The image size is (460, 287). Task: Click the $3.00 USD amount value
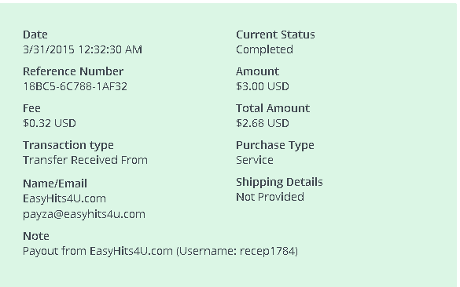pyautogui.click(x=263, y=86)
